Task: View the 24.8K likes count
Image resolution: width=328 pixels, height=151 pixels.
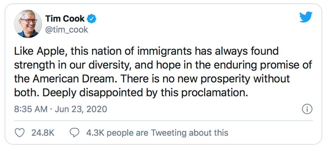Action: pos(43,133)
